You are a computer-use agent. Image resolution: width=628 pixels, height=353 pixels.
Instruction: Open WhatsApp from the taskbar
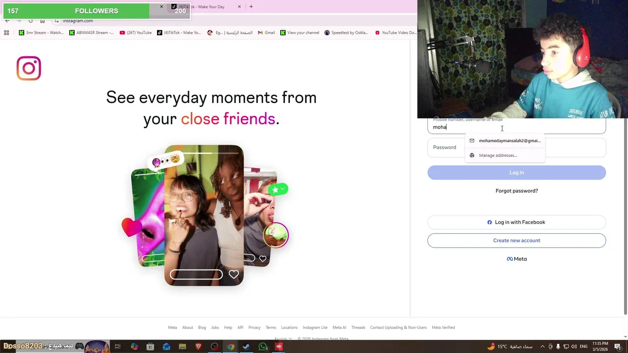tap(263, 347)
